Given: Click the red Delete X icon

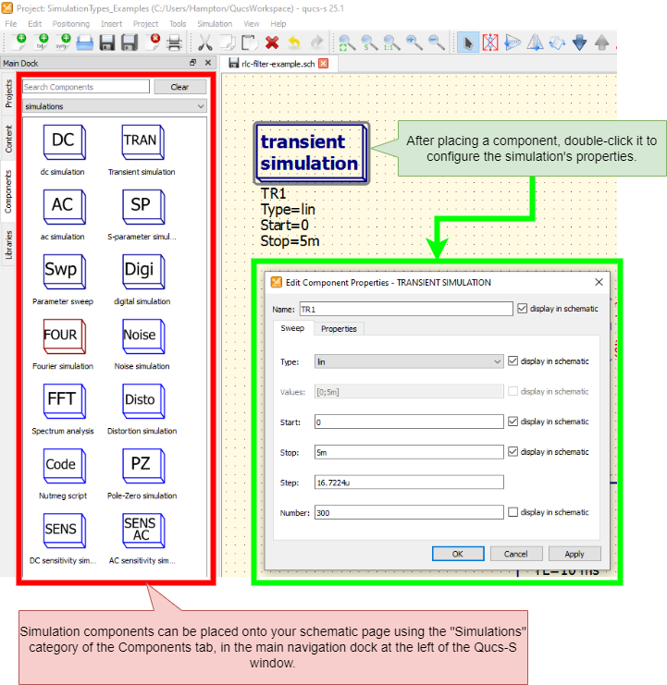Looking at the screenshot, I should click(272, 43).
